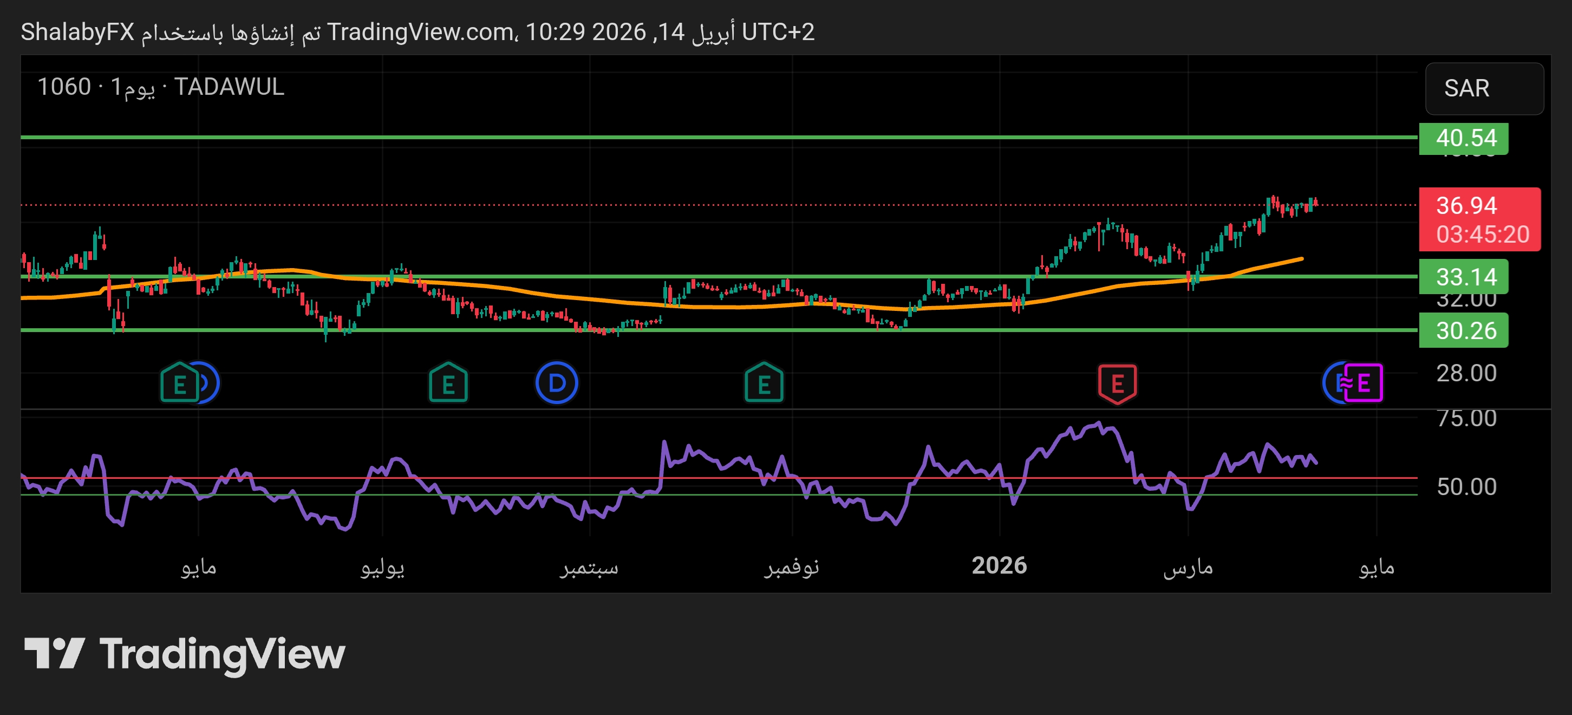Click the سبتمبر label on time axis
The width and height of the screenshot is (1572, 715).
[x=590, y=567]
